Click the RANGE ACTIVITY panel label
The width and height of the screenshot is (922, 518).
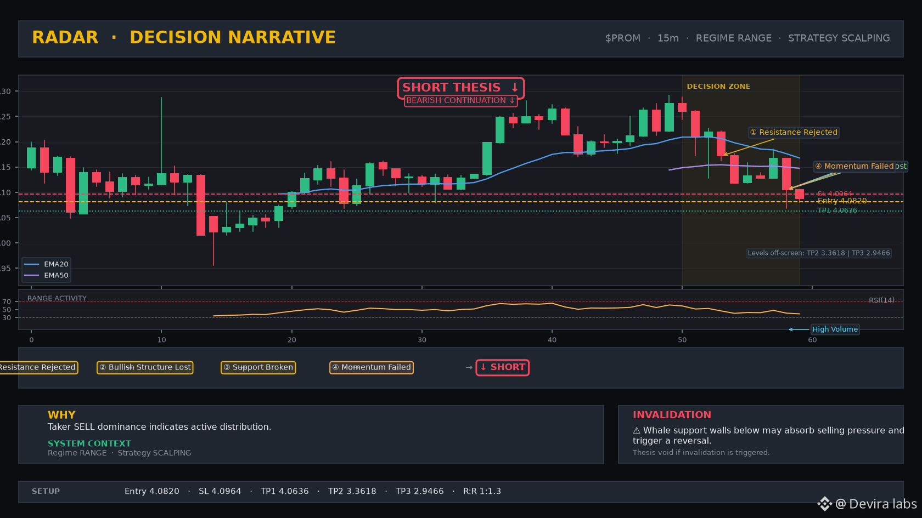57,298
